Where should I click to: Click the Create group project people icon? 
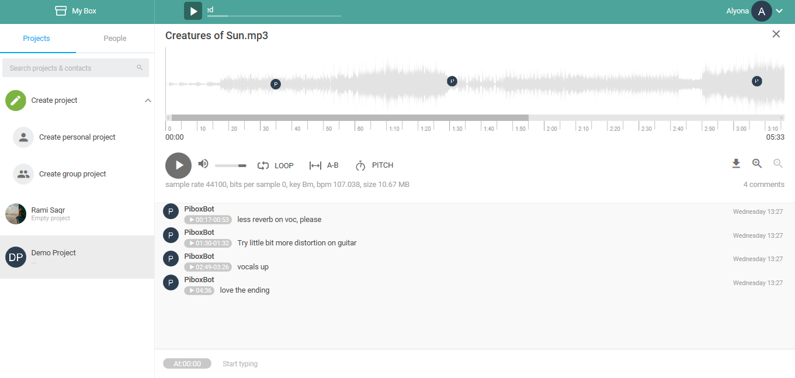click(x=23, y=174)
